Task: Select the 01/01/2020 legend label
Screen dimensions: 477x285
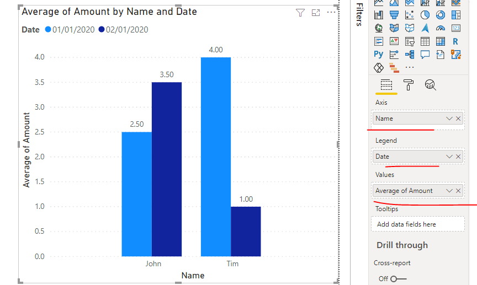Action: [73, 29]
